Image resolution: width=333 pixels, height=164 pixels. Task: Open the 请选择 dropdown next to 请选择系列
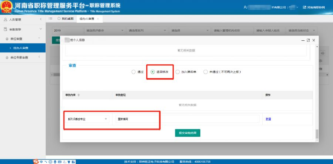coord(189,31)
